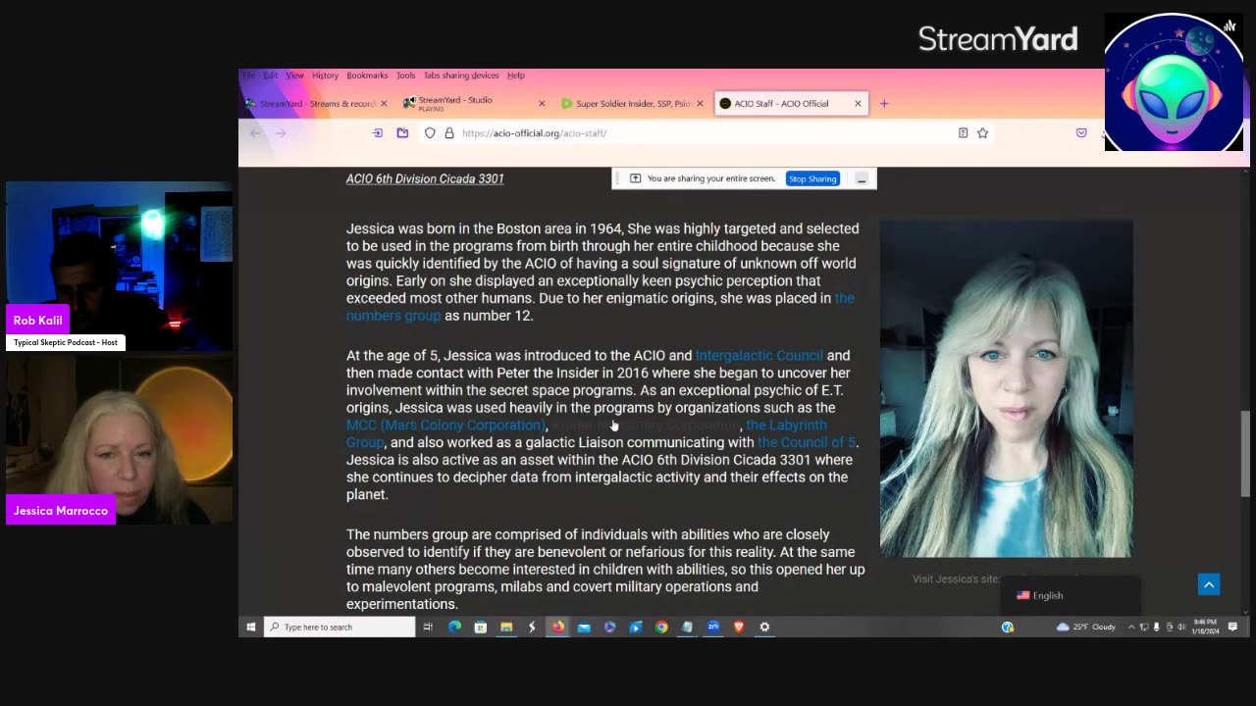Open the Intergalactic Council link
Viewport: 1256px width, 706px height.
pos(759,355)
